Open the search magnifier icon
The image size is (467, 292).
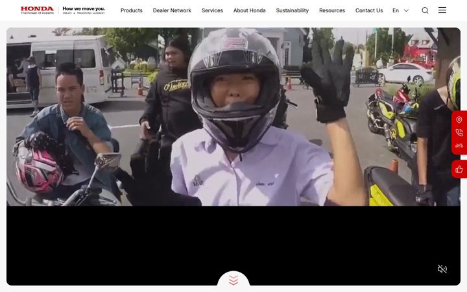click(x=425, y=10)
